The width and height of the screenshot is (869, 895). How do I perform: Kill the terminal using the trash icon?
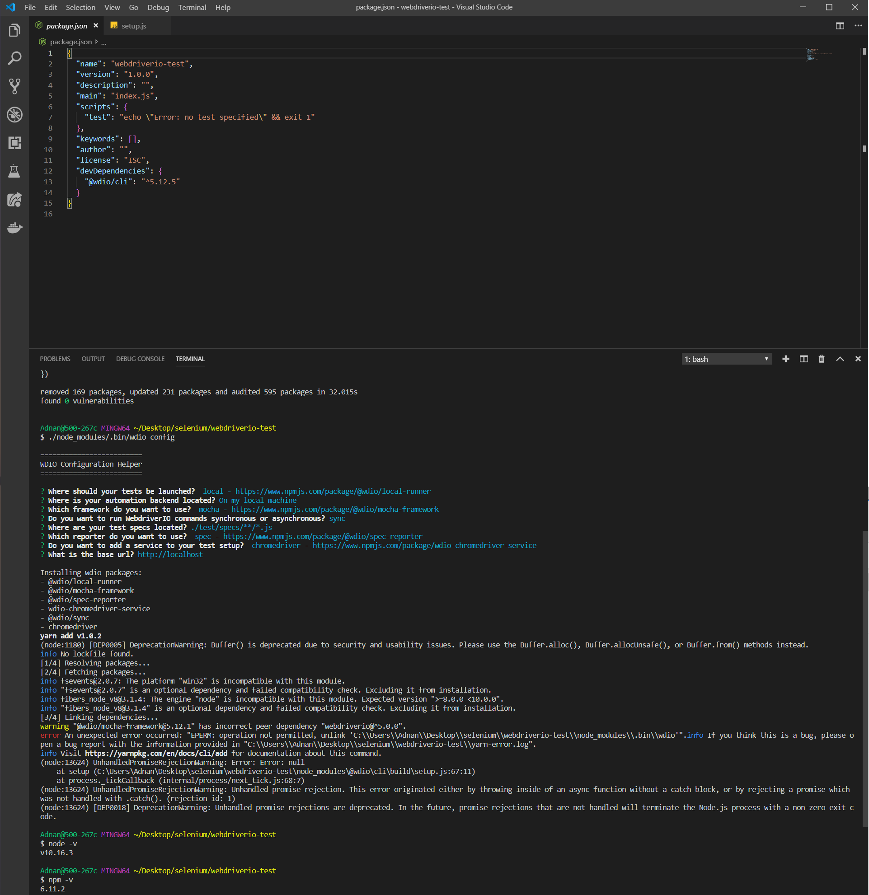point(821,359)
